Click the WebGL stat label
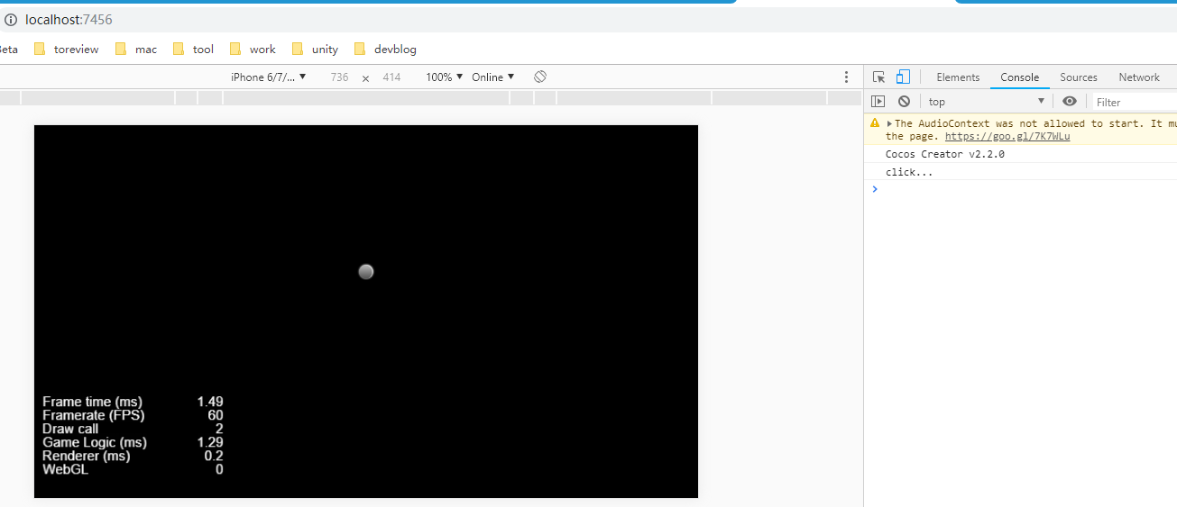Viewport: 1177px width, 507px height. coord(66,469)
